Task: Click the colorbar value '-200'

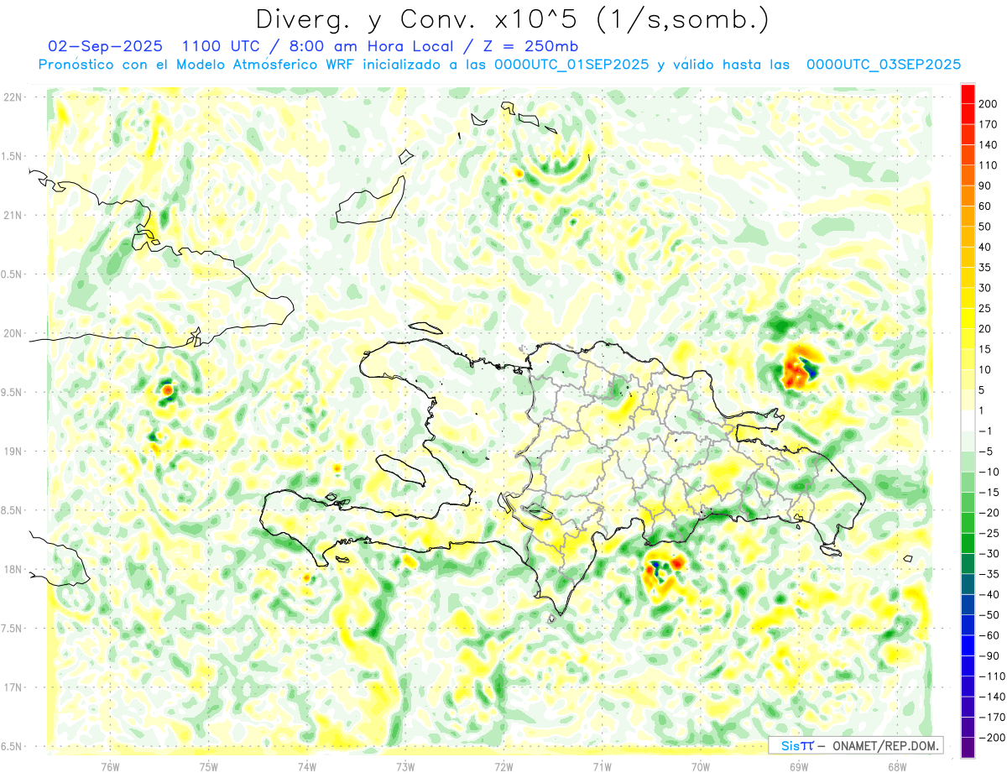Action: tap(990, 738)
